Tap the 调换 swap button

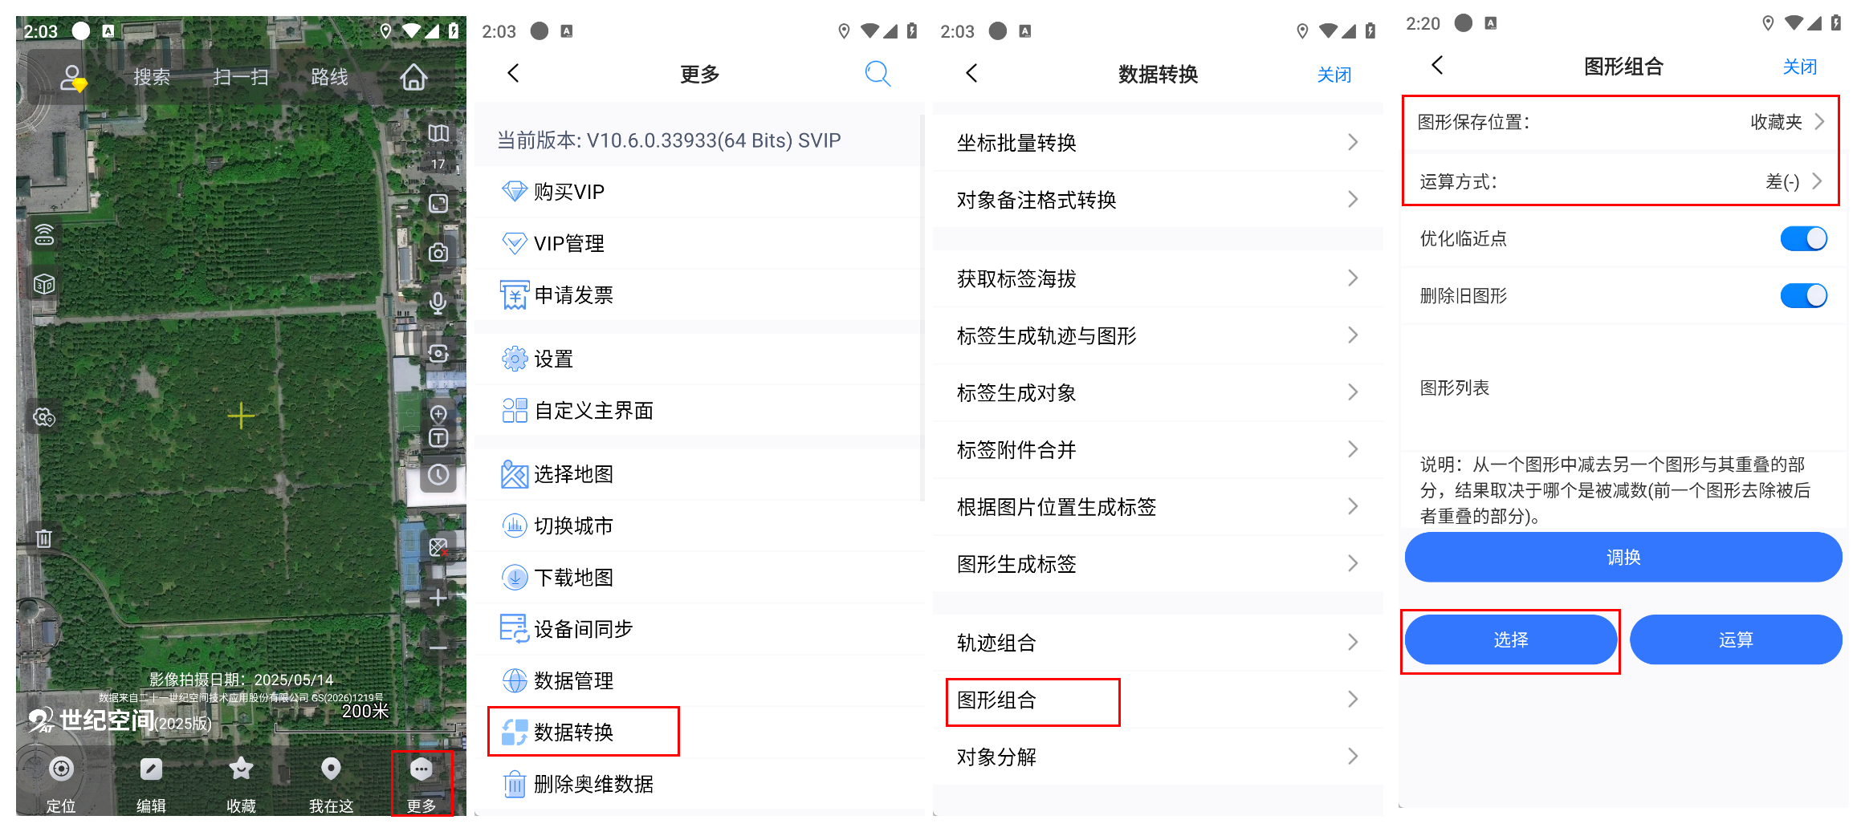coord(1623,557)
